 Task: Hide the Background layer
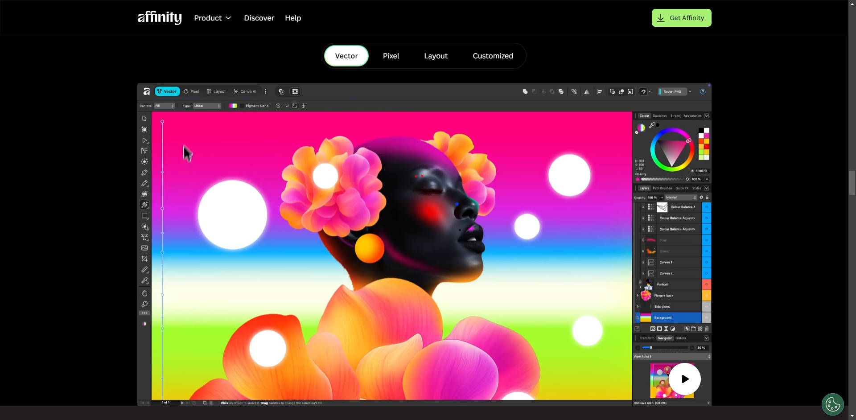pos(706,317)
